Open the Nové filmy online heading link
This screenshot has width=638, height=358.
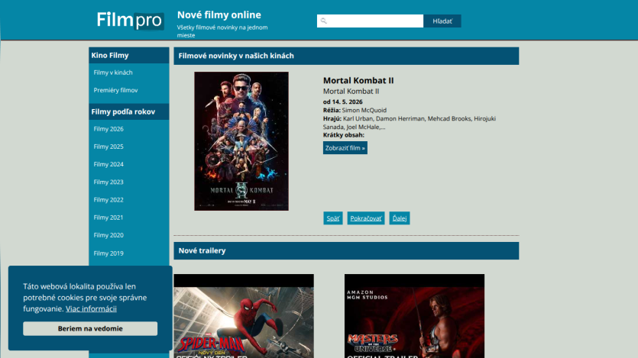(219, 15)
